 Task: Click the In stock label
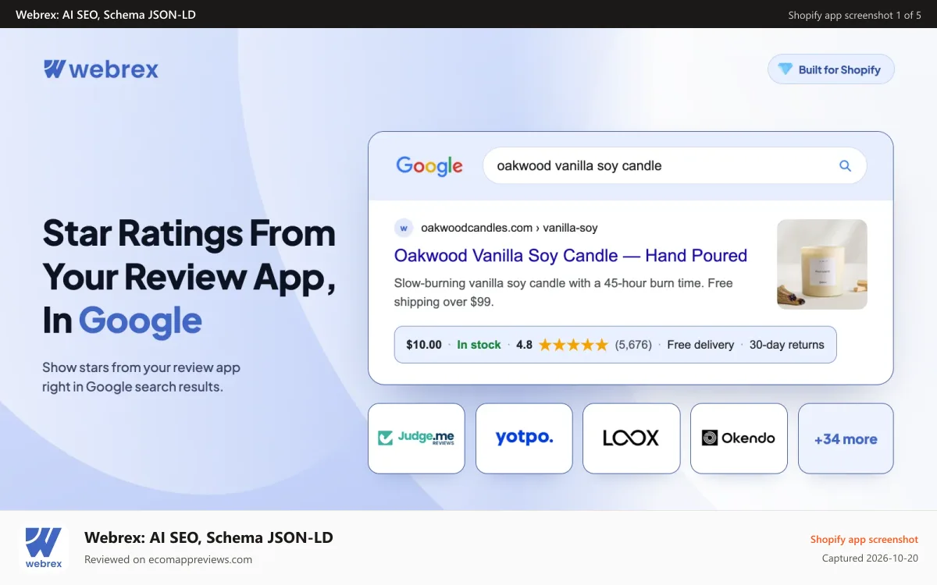click(x=479, y=345)
